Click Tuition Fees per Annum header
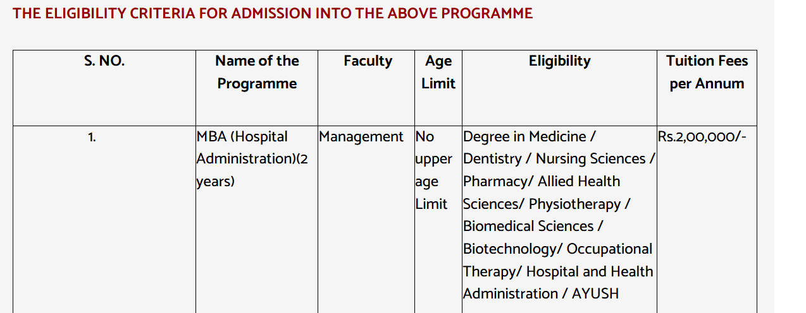Image resolution: width=806 pixels, height=313 pixels. click(707, 72)
